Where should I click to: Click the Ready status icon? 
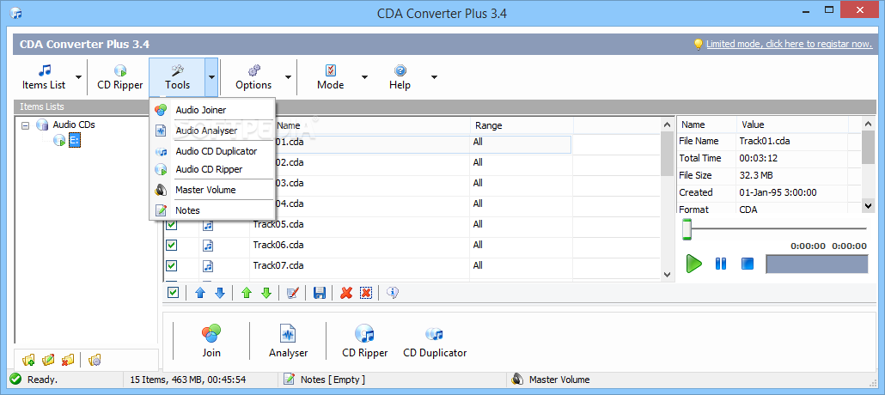[15, 380]
